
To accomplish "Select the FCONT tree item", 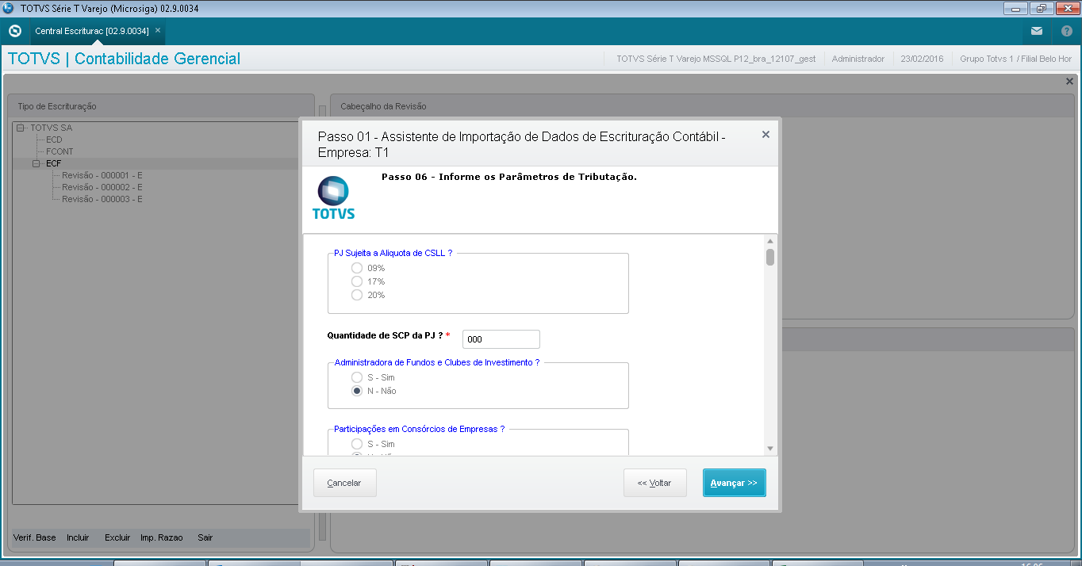I will click(x=59, y=151).
